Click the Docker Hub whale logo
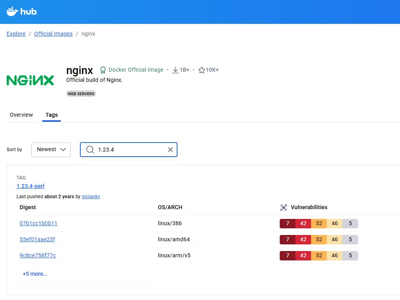The image size is (400, 300). click(x=22, y=11)
